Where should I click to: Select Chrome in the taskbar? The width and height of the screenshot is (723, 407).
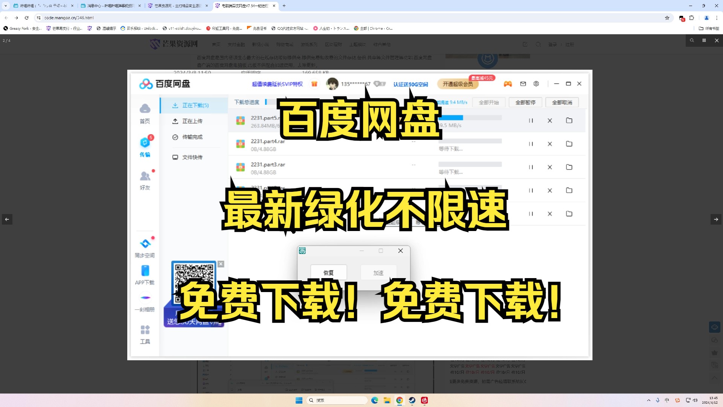click(400, 400)
